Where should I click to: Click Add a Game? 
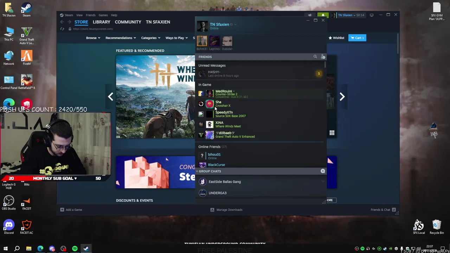click(x=71, y=210)
